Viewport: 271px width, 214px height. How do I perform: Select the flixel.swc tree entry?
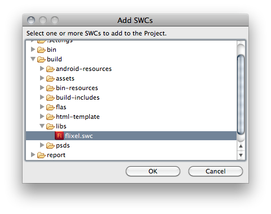(x=131, y=136)
